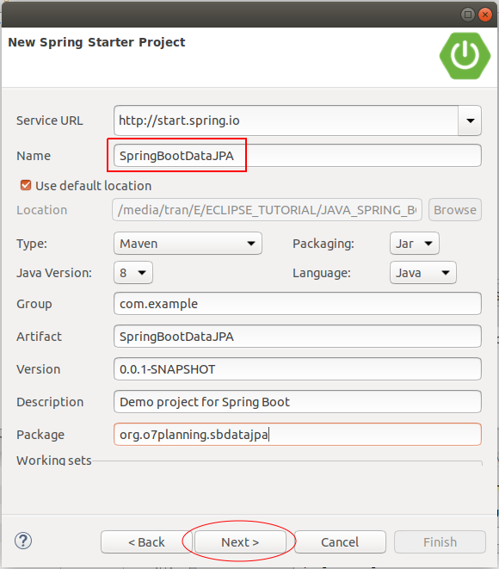499x569 pixels.
Task: Open the Java Version dropdown
Action: pos(133,273)
